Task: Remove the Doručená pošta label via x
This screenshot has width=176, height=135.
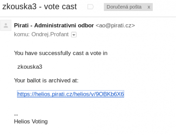Action: pyautogui.click(x=149, y=7)
